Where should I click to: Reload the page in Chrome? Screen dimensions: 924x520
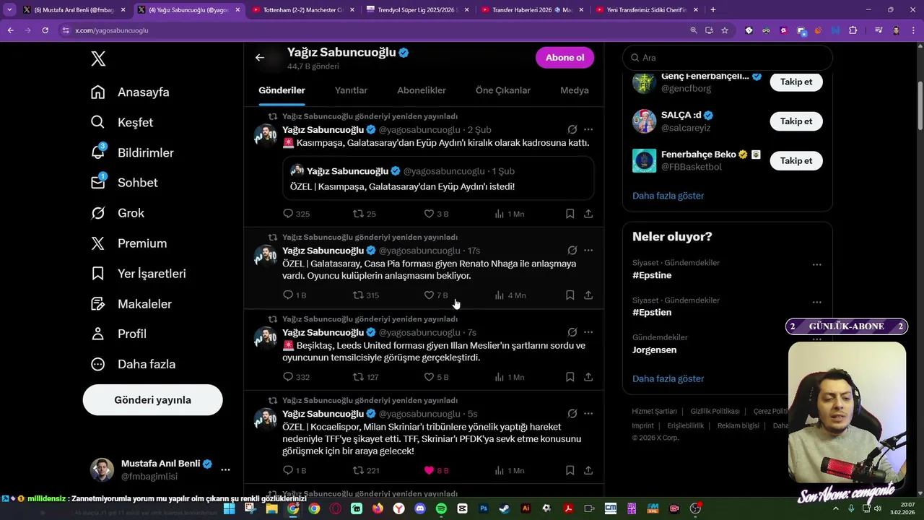[x=45, y=30]
